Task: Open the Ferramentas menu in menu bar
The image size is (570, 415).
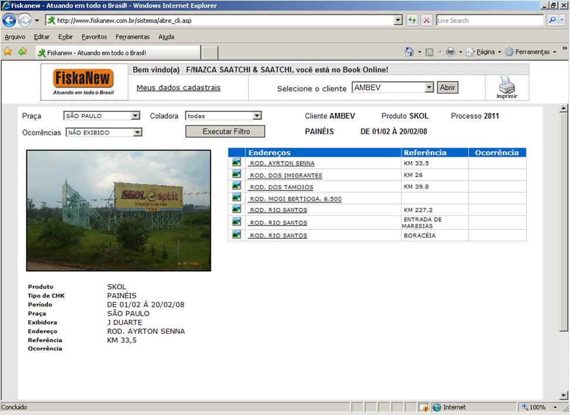Action: pyautogui.click(x=132, y=37)
